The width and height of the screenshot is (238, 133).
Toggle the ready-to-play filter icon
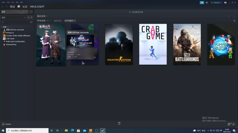32,17
